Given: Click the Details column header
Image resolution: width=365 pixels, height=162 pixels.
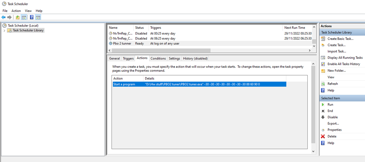Looking at the screenshot, I should [x=215, y=78].
